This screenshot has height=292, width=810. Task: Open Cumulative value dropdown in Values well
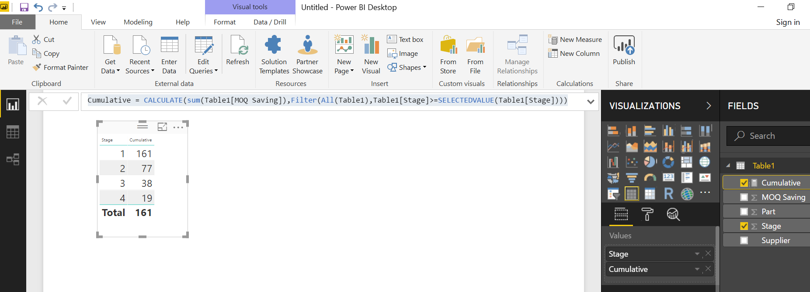(x=697, y=269)
